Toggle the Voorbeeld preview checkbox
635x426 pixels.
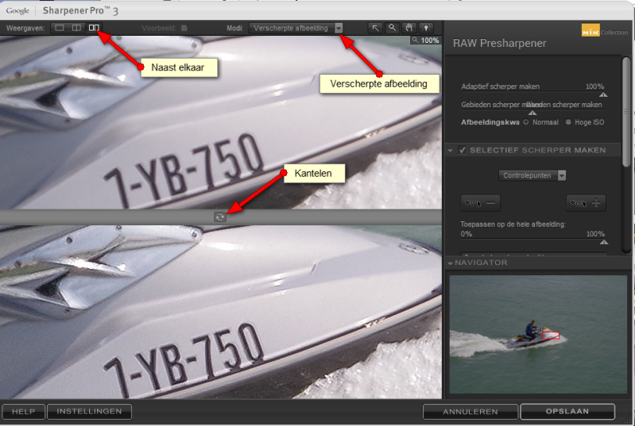184,28
